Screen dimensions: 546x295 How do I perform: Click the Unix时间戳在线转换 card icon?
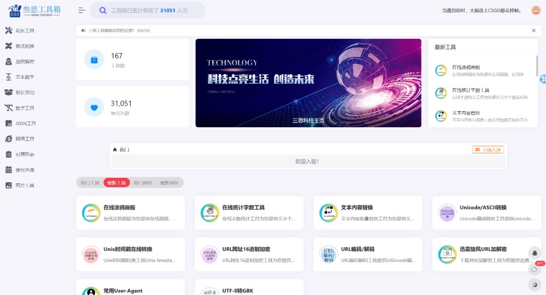click(x=91, y=255)
